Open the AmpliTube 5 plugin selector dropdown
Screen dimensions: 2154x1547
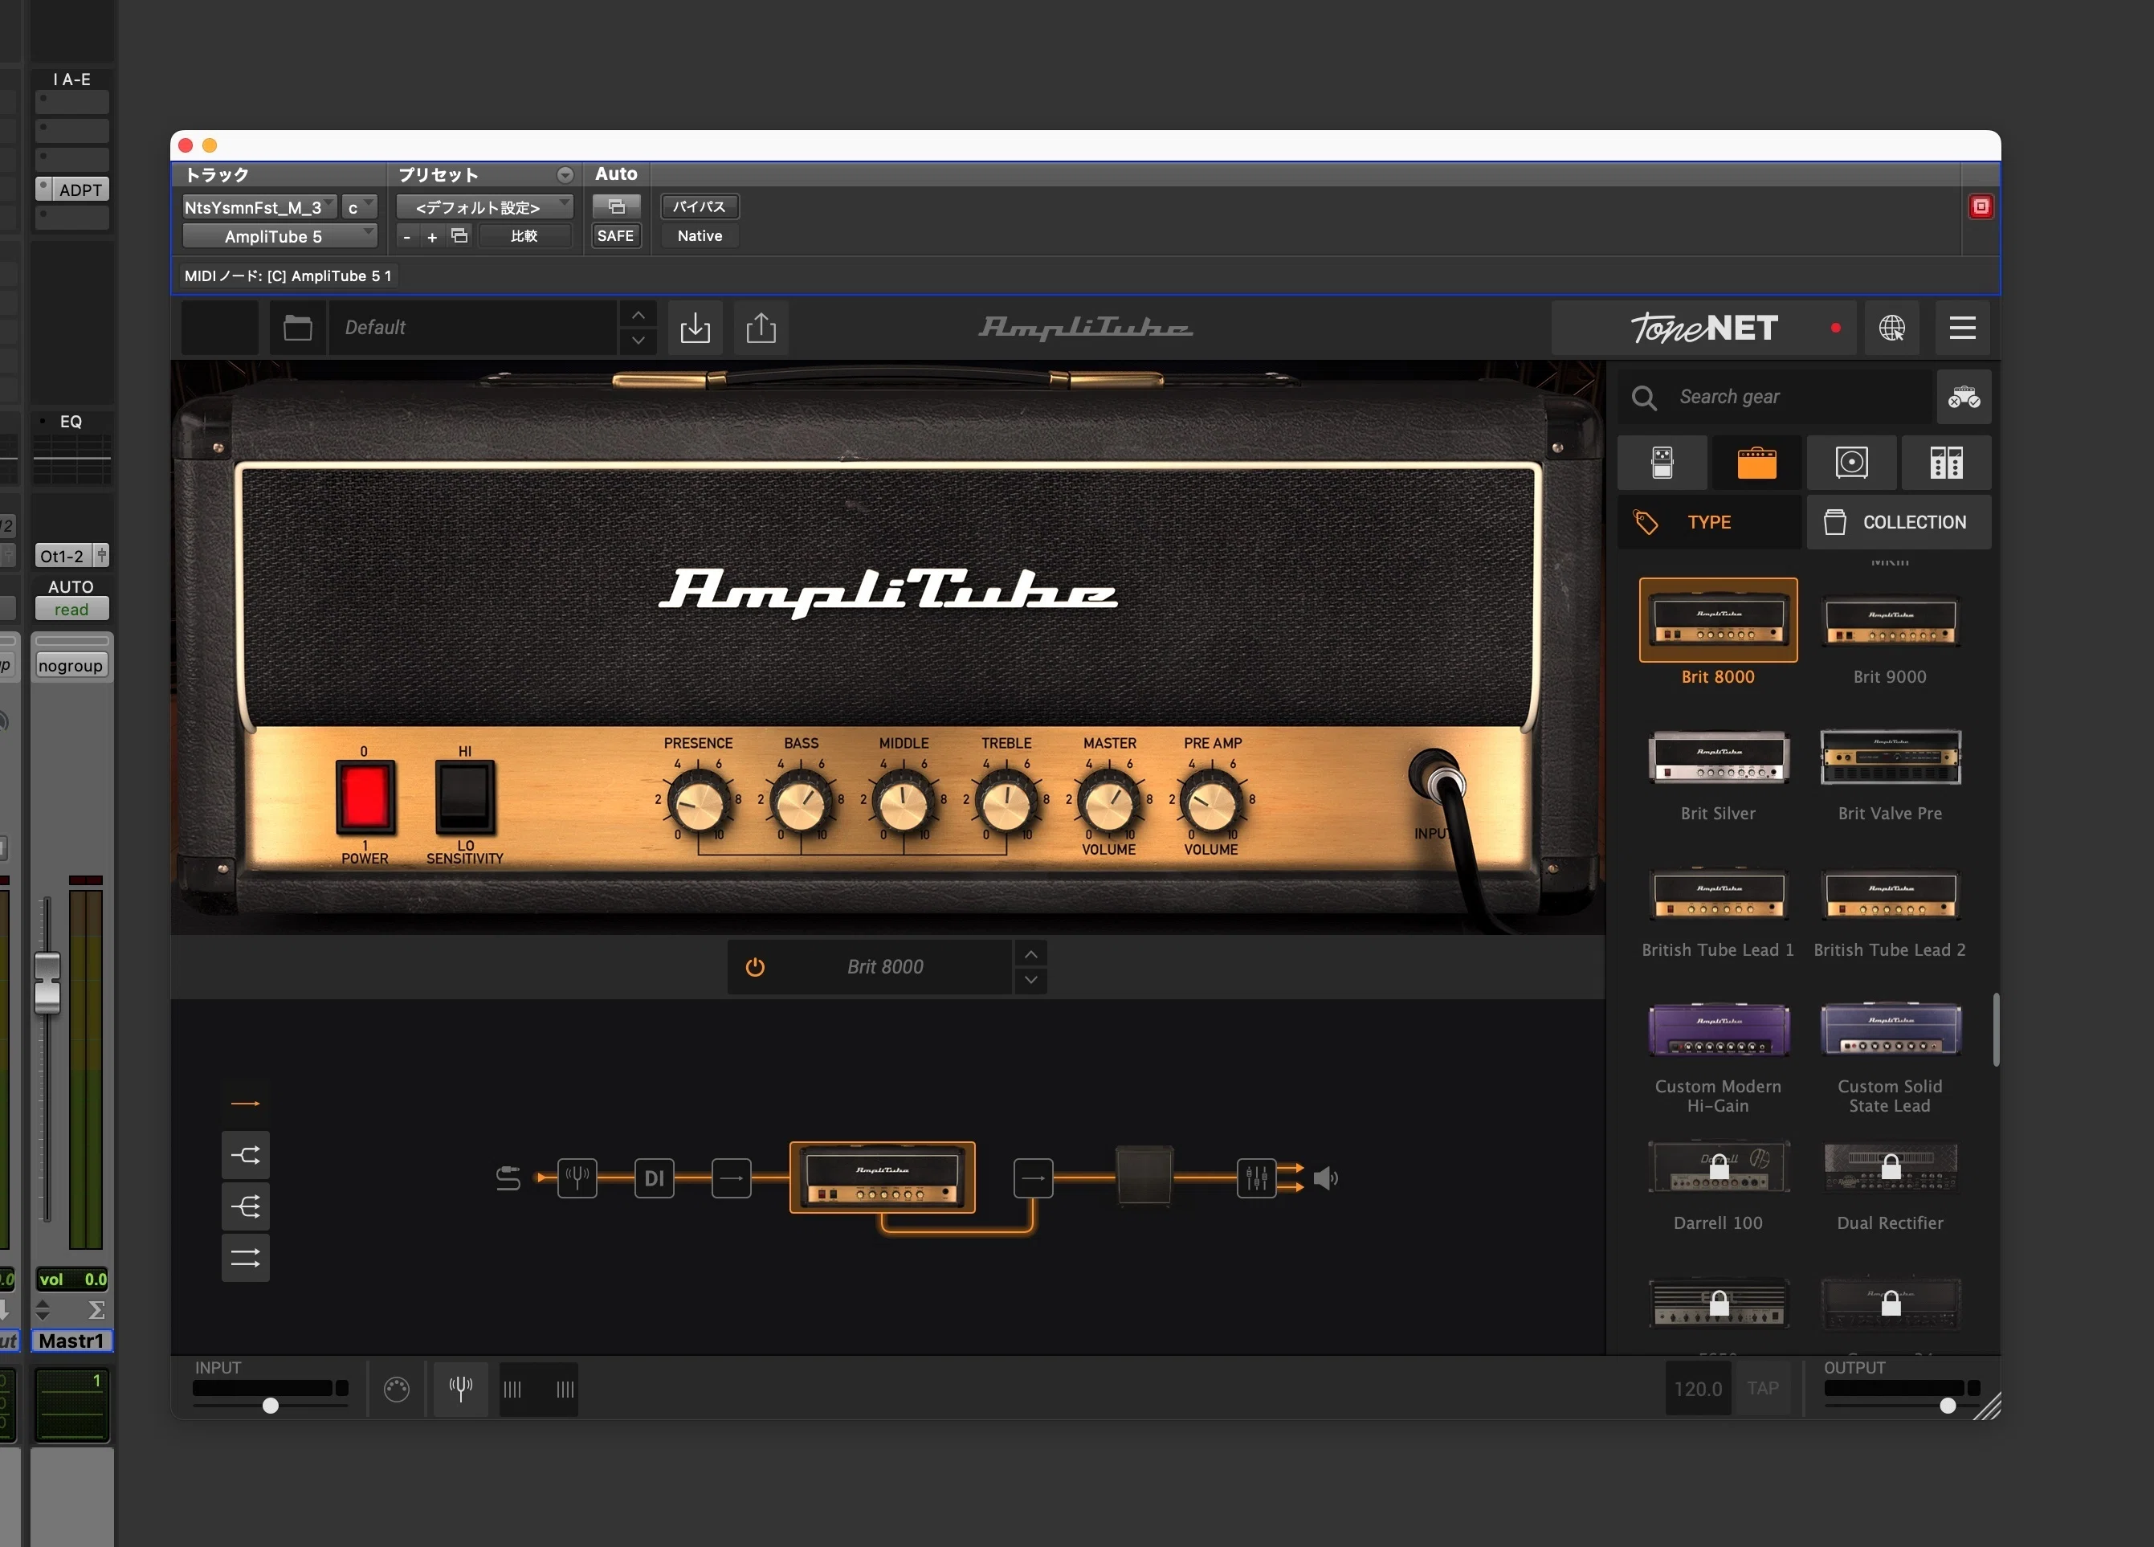[x=280, y=236]
